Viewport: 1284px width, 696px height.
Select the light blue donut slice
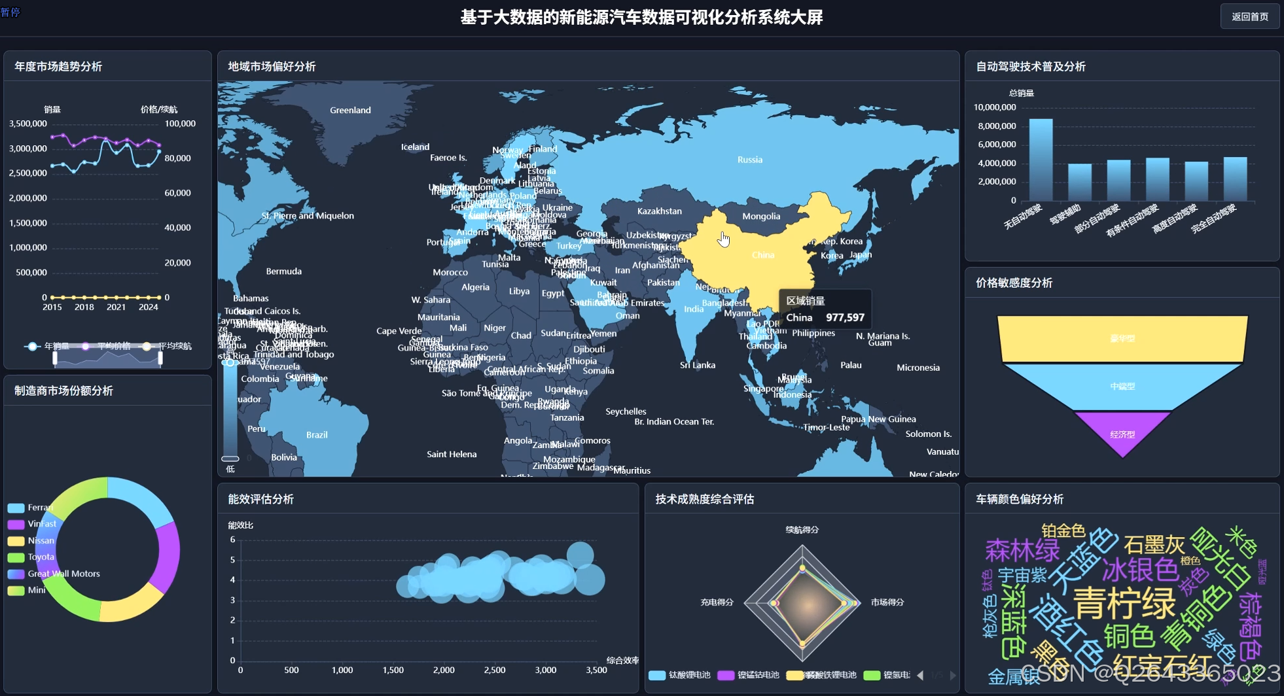point(141,499)
